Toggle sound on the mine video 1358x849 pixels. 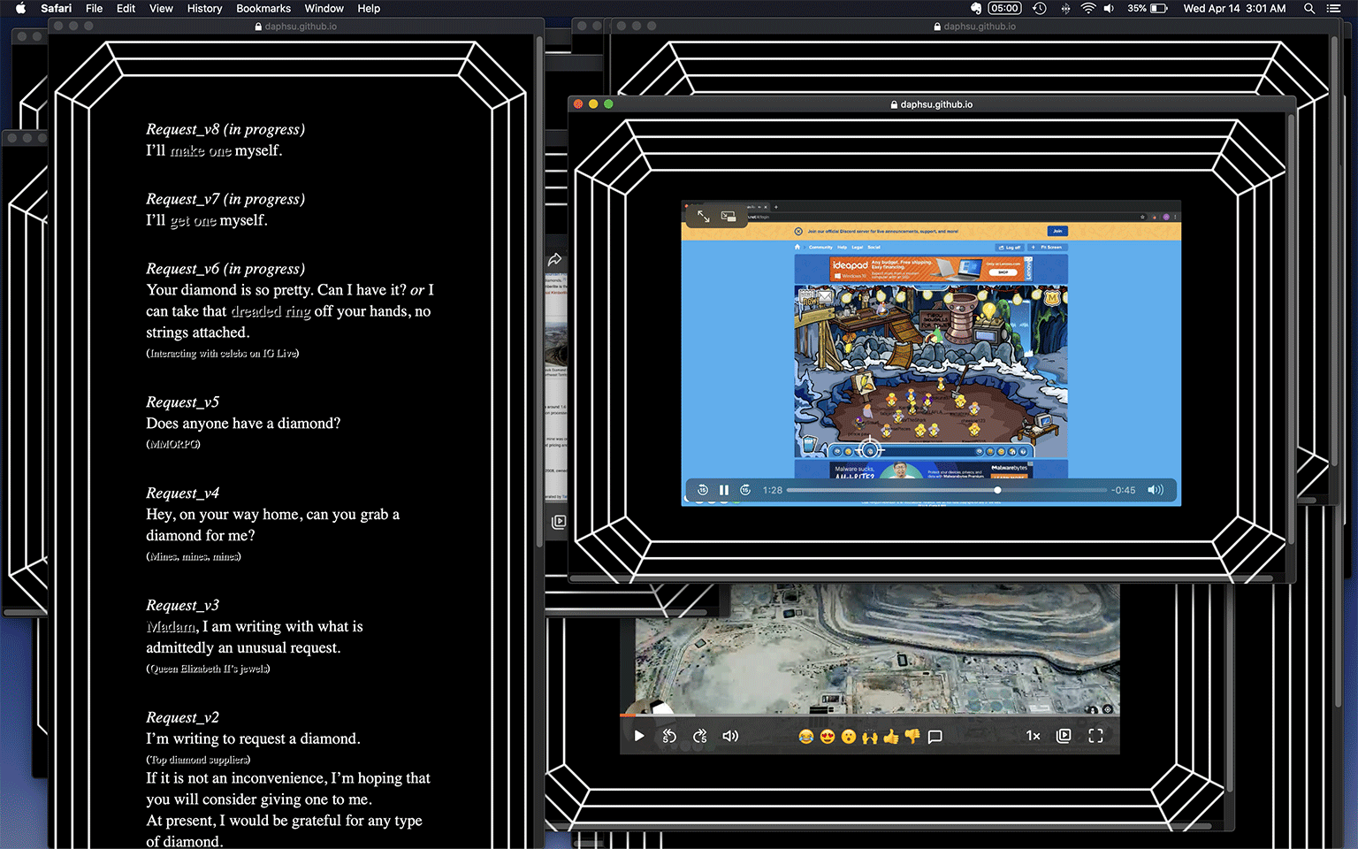click(730, 736)
